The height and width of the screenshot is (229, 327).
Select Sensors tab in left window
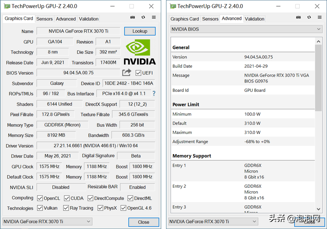click(44, 19)
